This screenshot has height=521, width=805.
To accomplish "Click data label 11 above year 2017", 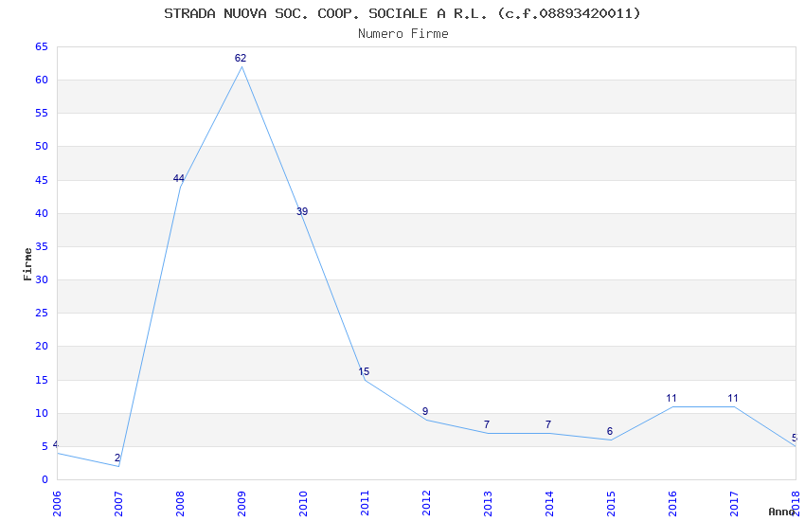I will pyautogui.click(x=733, y=398).
